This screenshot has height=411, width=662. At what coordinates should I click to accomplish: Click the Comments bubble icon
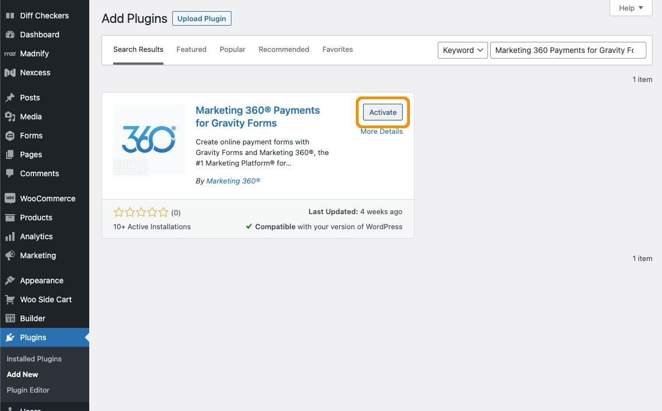coord(10,173)
